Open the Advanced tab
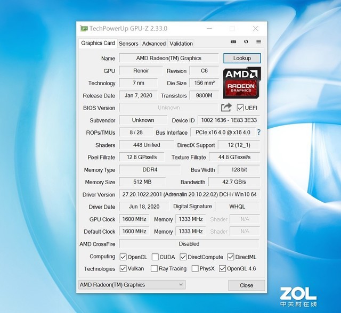This screenshot has height=313, width=341. 154,44
